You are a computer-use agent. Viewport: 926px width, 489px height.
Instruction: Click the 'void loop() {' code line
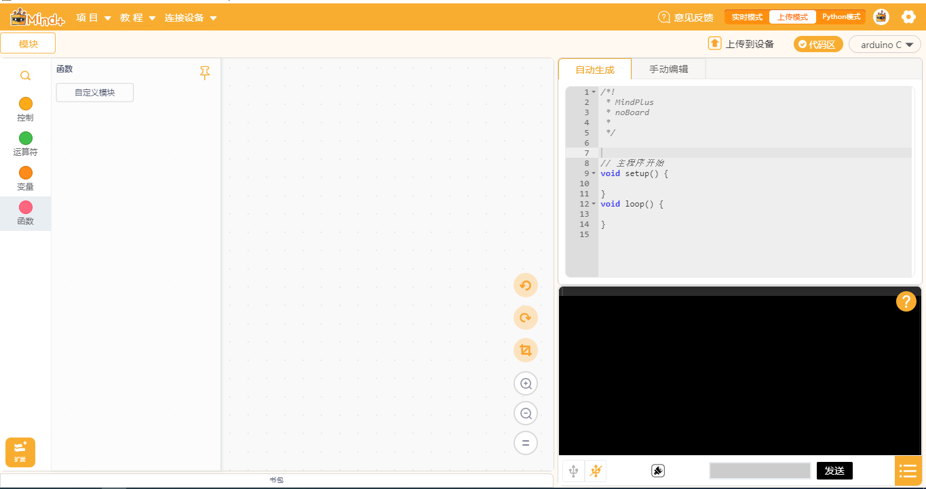(x=632, y=204)
